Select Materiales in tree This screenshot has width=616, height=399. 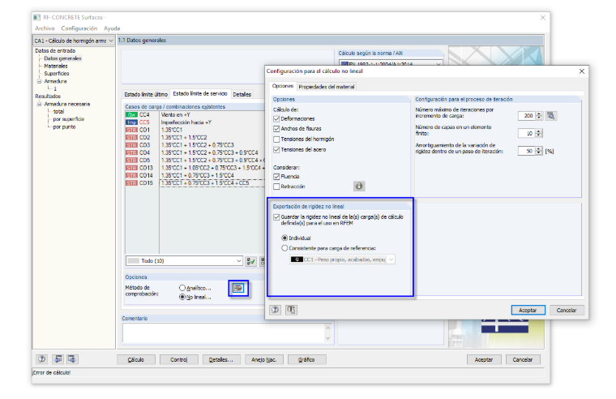coord(56,66)
